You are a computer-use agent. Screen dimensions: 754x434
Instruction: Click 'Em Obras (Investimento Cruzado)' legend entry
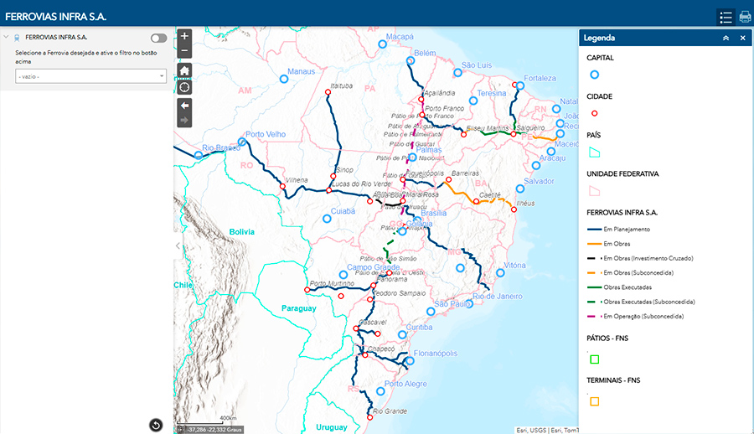648,258
